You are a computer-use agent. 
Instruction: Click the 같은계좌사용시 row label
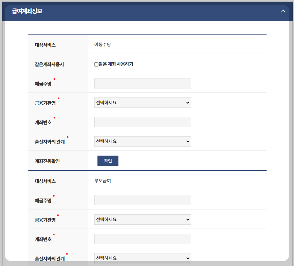click(x=49, y=64)
